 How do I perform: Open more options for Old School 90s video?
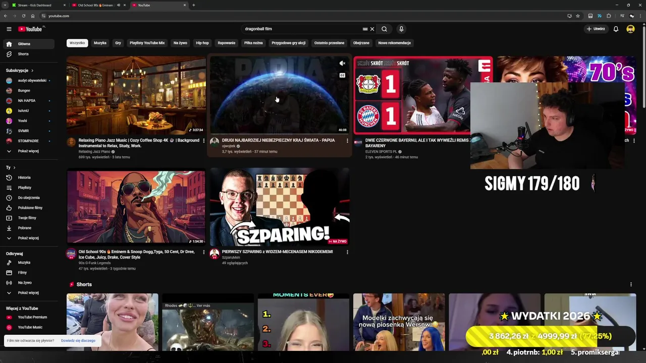[204, 252]
